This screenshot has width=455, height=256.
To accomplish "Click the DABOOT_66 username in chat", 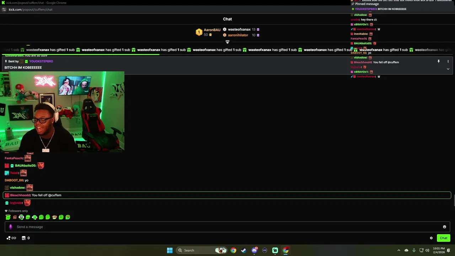I will (x=14, y=180).
